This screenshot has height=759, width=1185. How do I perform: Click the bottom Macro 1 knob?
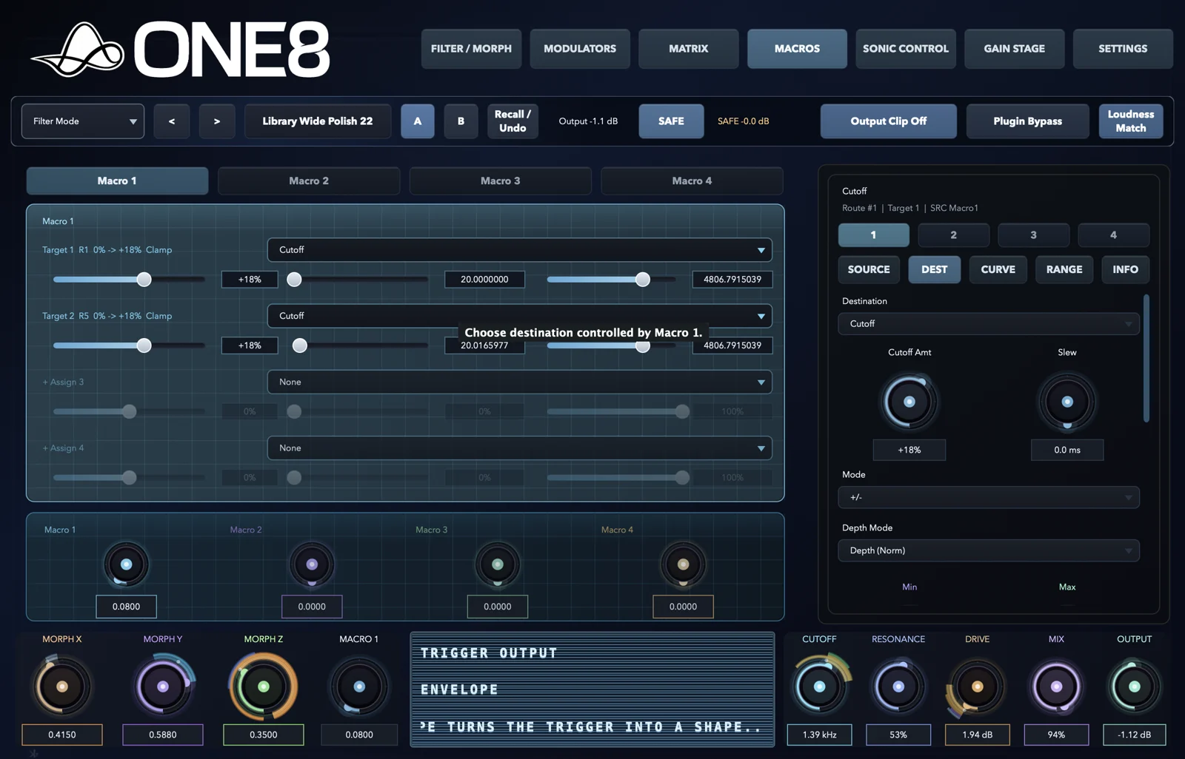pos(359,687)
